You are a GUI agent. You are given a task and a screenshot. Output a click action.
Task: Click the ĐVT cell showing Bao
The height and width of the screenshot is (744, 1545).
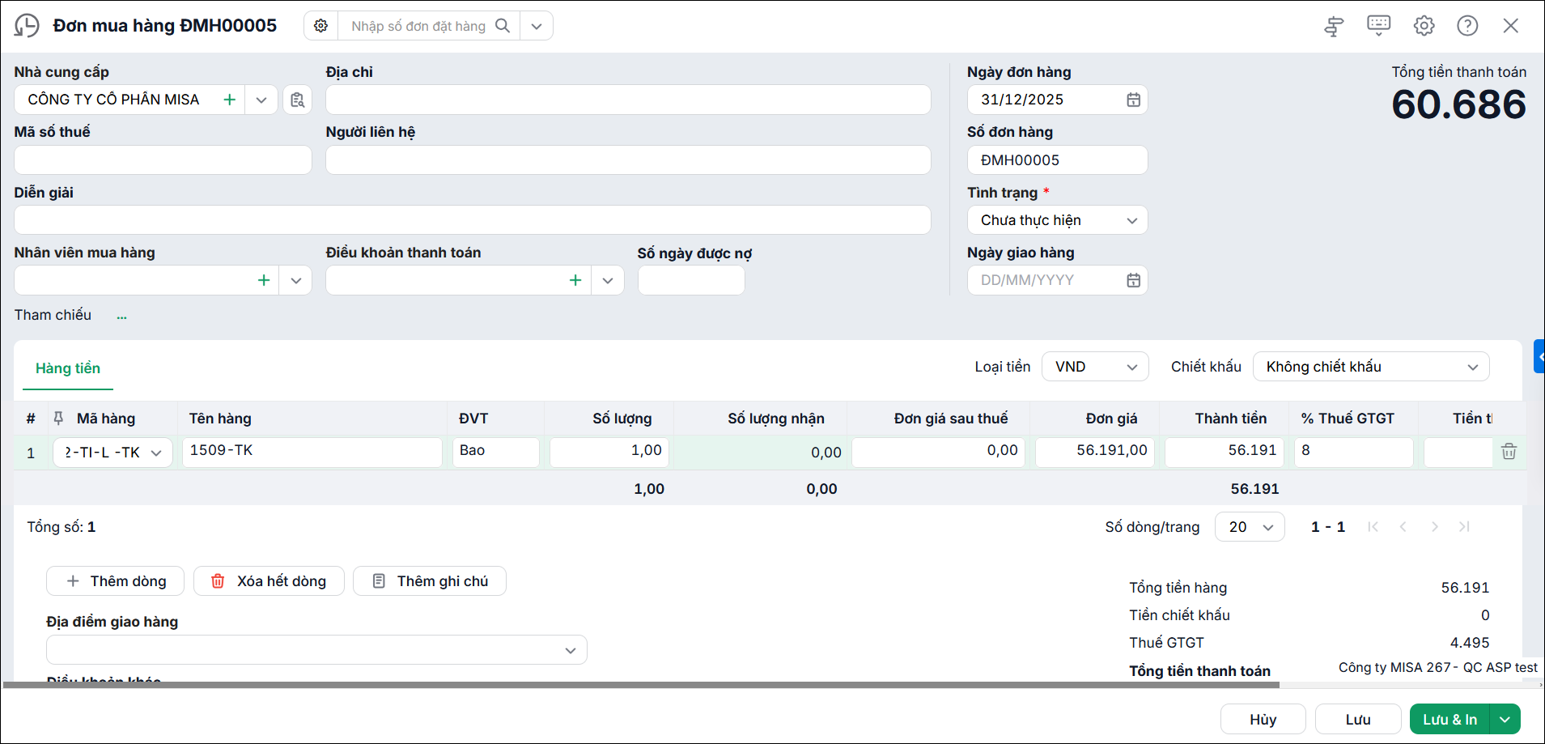click(x=496, y=452)
